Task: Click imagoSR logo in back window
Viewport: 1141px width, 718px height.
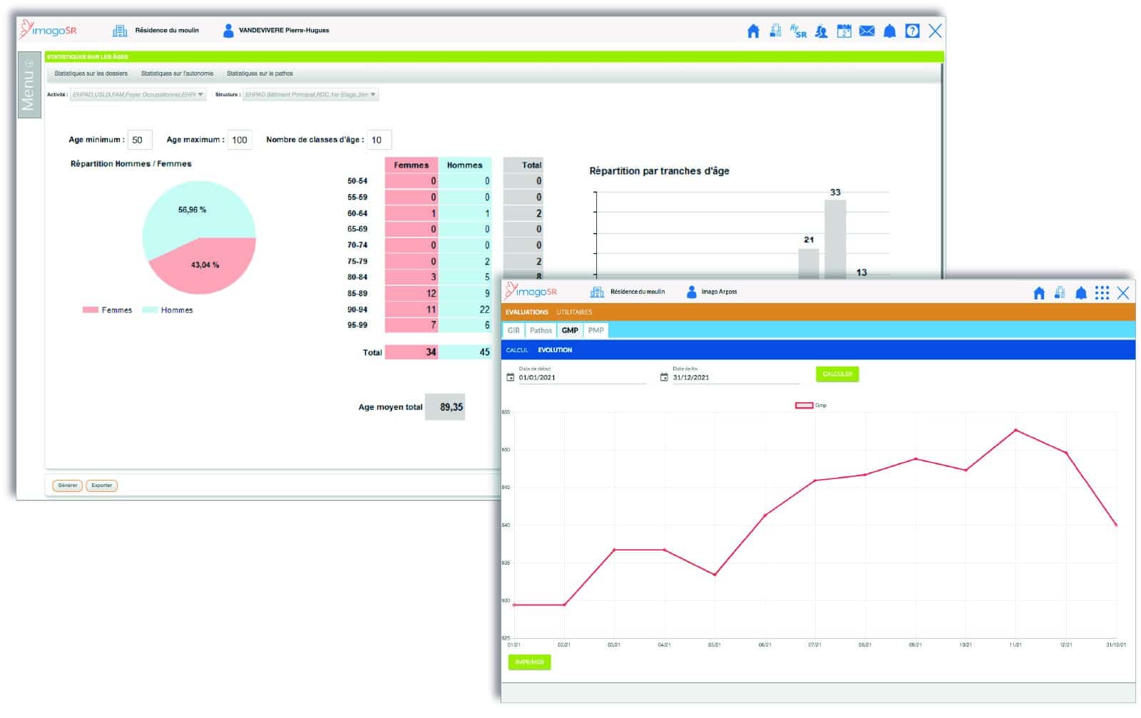Action: [x=48, y=29]
